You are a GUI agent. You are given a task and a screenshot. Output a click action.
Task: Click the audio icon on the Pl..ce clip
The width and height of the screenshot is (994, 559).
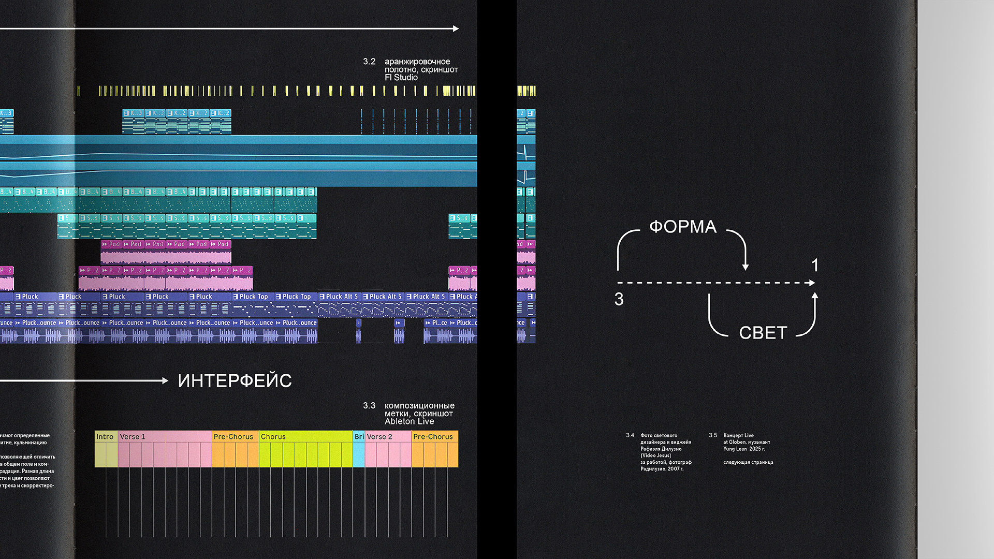(x=428, y=322)
